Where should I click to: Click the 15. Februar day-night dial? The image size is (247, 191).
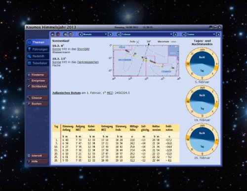[x=202, y=102]
